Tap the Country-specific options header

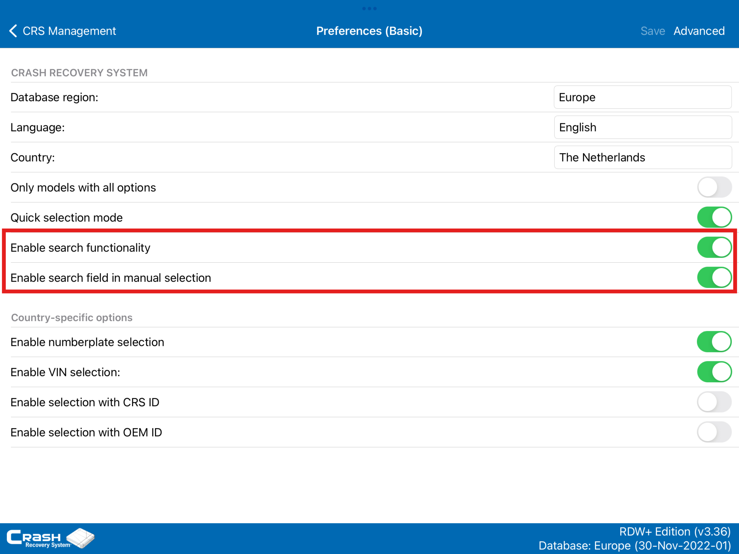pos(72,318)
